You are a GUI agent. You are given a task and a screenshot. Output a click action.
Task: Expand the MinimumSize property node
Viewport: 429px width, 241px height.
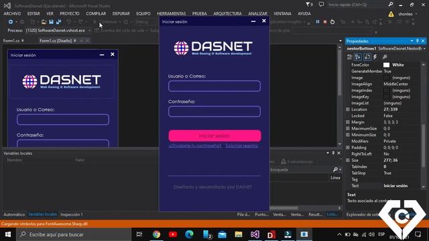coord(348,135)
